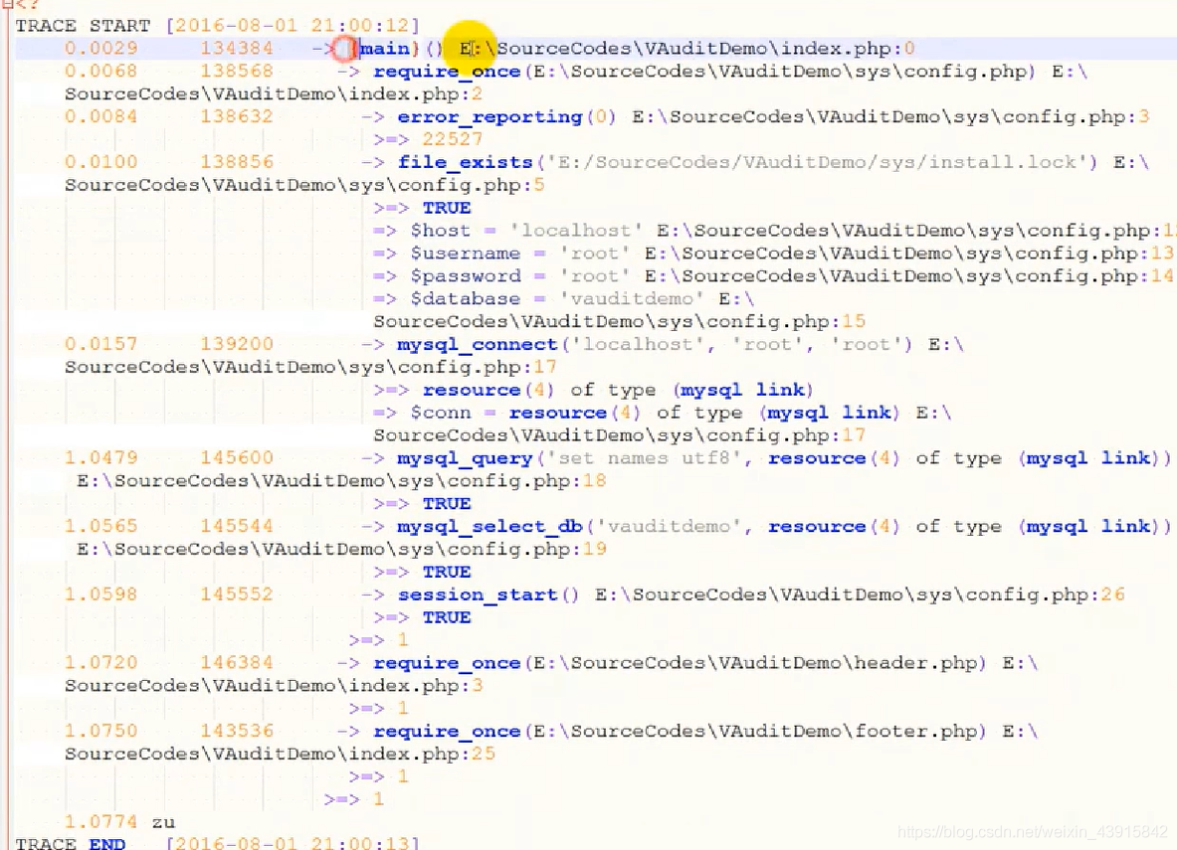Select the memory value 145544
Screen dimensions: 1177x850
[x=237, y=527]
